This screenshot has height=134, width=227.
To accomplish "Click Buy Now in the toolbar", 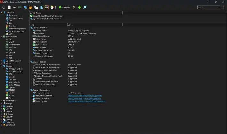I will click(64, 7).
